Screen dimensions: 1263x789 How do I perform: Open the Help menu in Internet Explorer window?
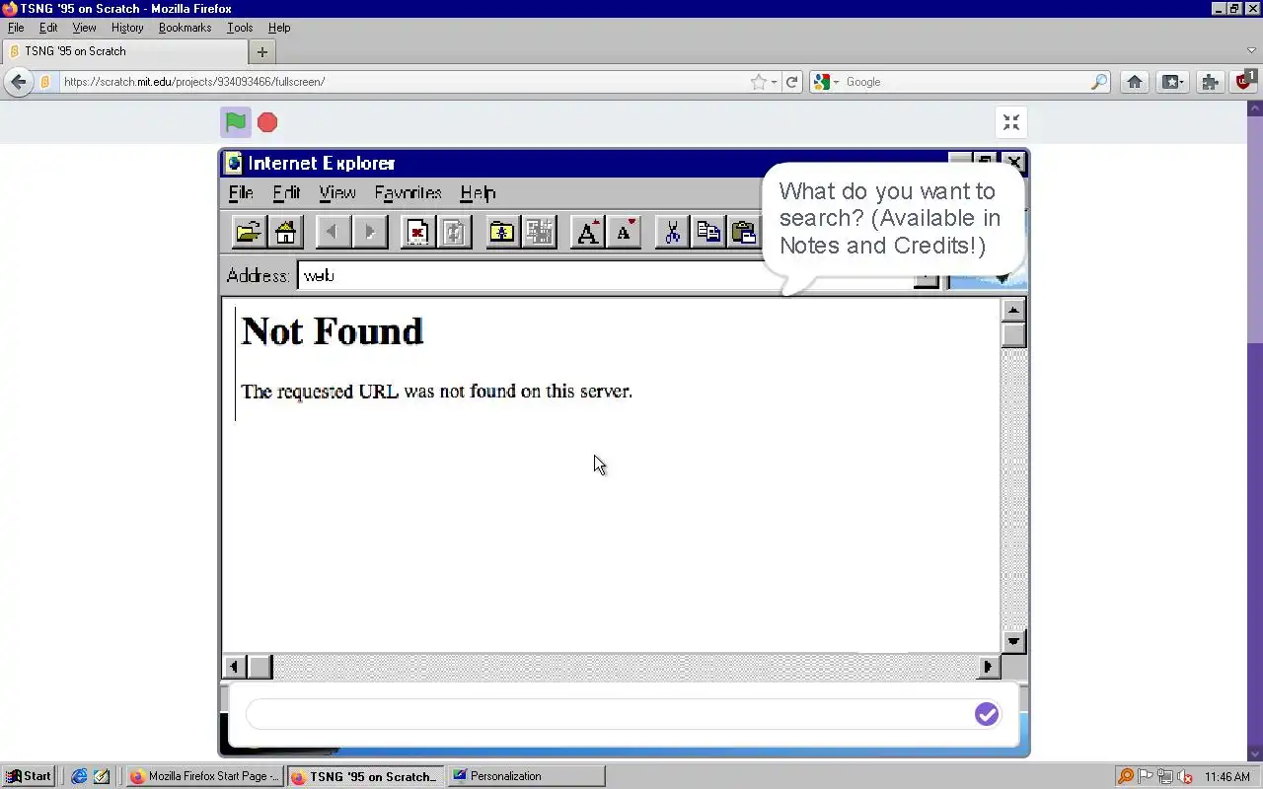pos(478,192)
